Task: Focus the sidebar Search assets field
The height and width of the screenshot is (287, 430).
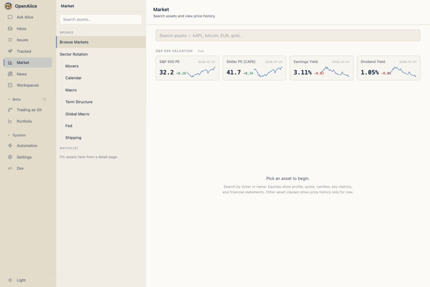Action: pos(101,19)
